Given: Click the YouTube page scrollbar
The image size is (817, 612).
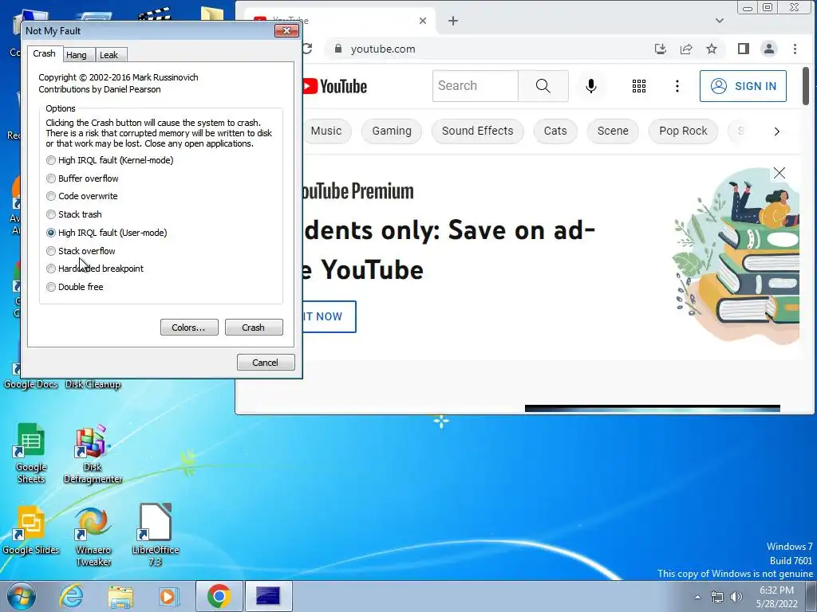Looking at the screenshot, I should (x=805, y=86).
